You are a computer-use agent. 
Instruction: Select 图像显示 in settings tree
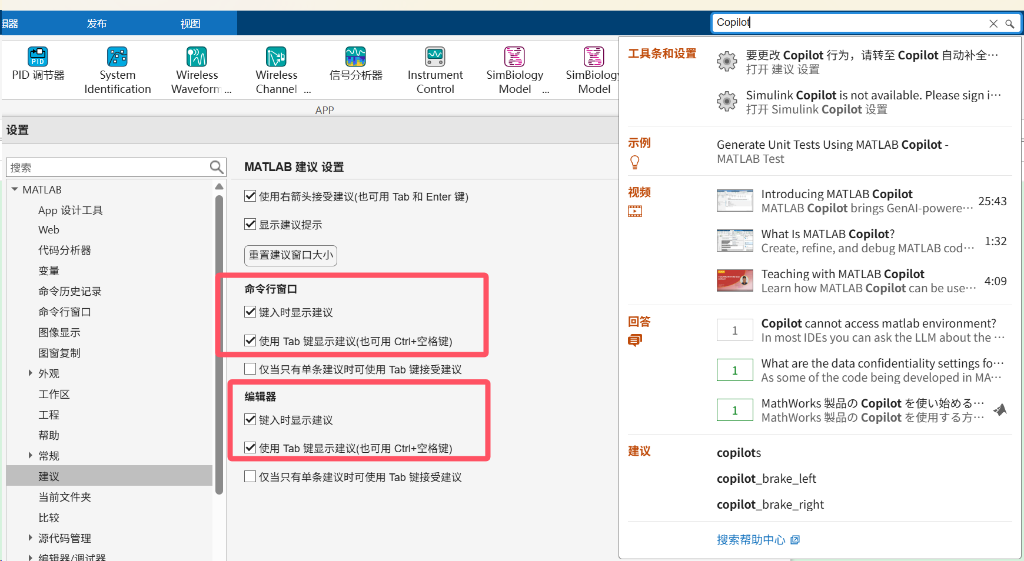pyautogui.click(x=59, y=332)
